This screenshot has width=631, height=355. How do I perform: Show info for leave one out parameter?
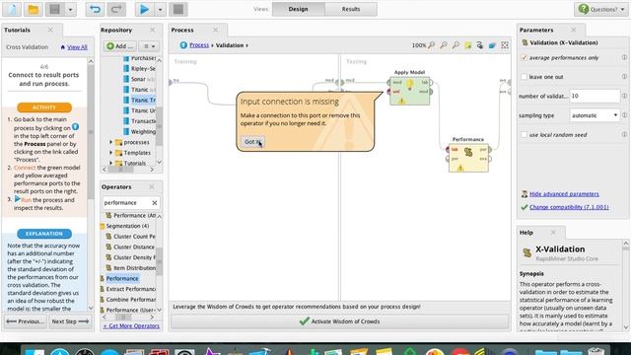tap(624, 77)
